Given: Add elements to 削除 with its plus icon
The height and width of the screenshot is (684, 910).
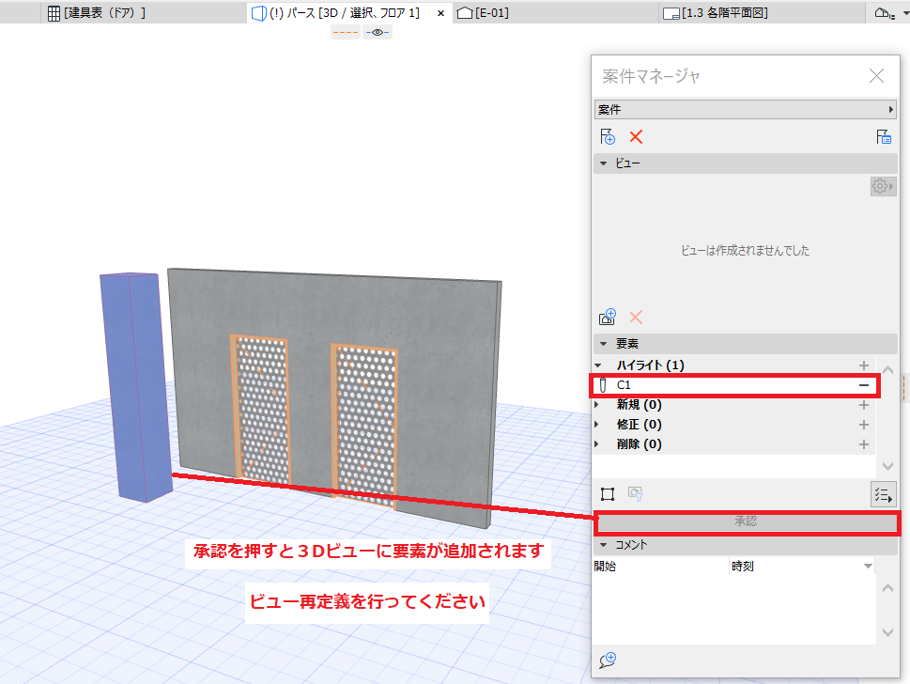Looking at the screenshot, I should coord(864,444).
